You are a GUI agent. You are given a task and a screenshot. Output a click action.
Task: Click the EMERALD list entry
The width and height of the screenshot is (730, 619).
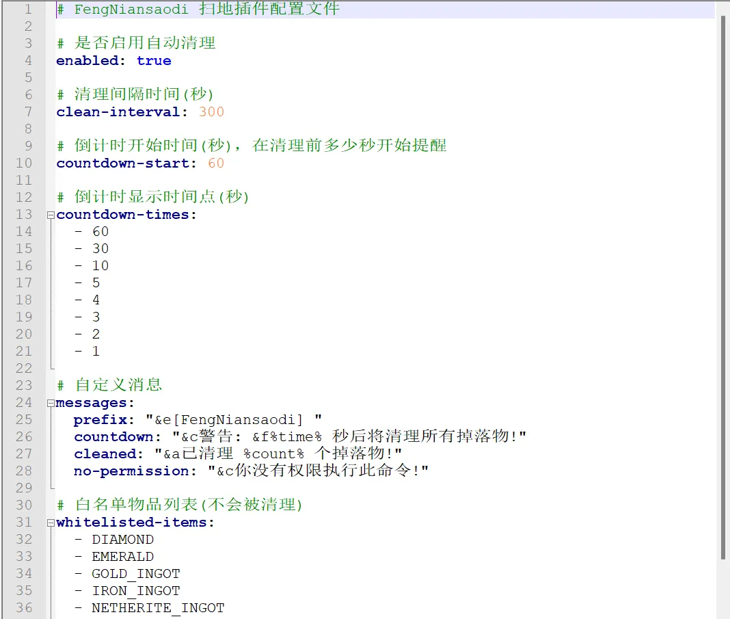(x=123, y=557)
